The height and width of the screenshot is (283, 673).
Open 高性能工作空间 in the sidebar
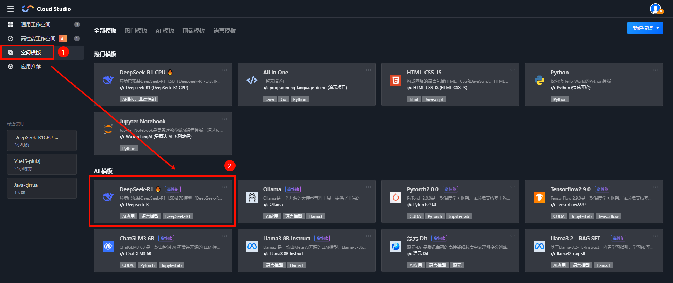[42, 39]
